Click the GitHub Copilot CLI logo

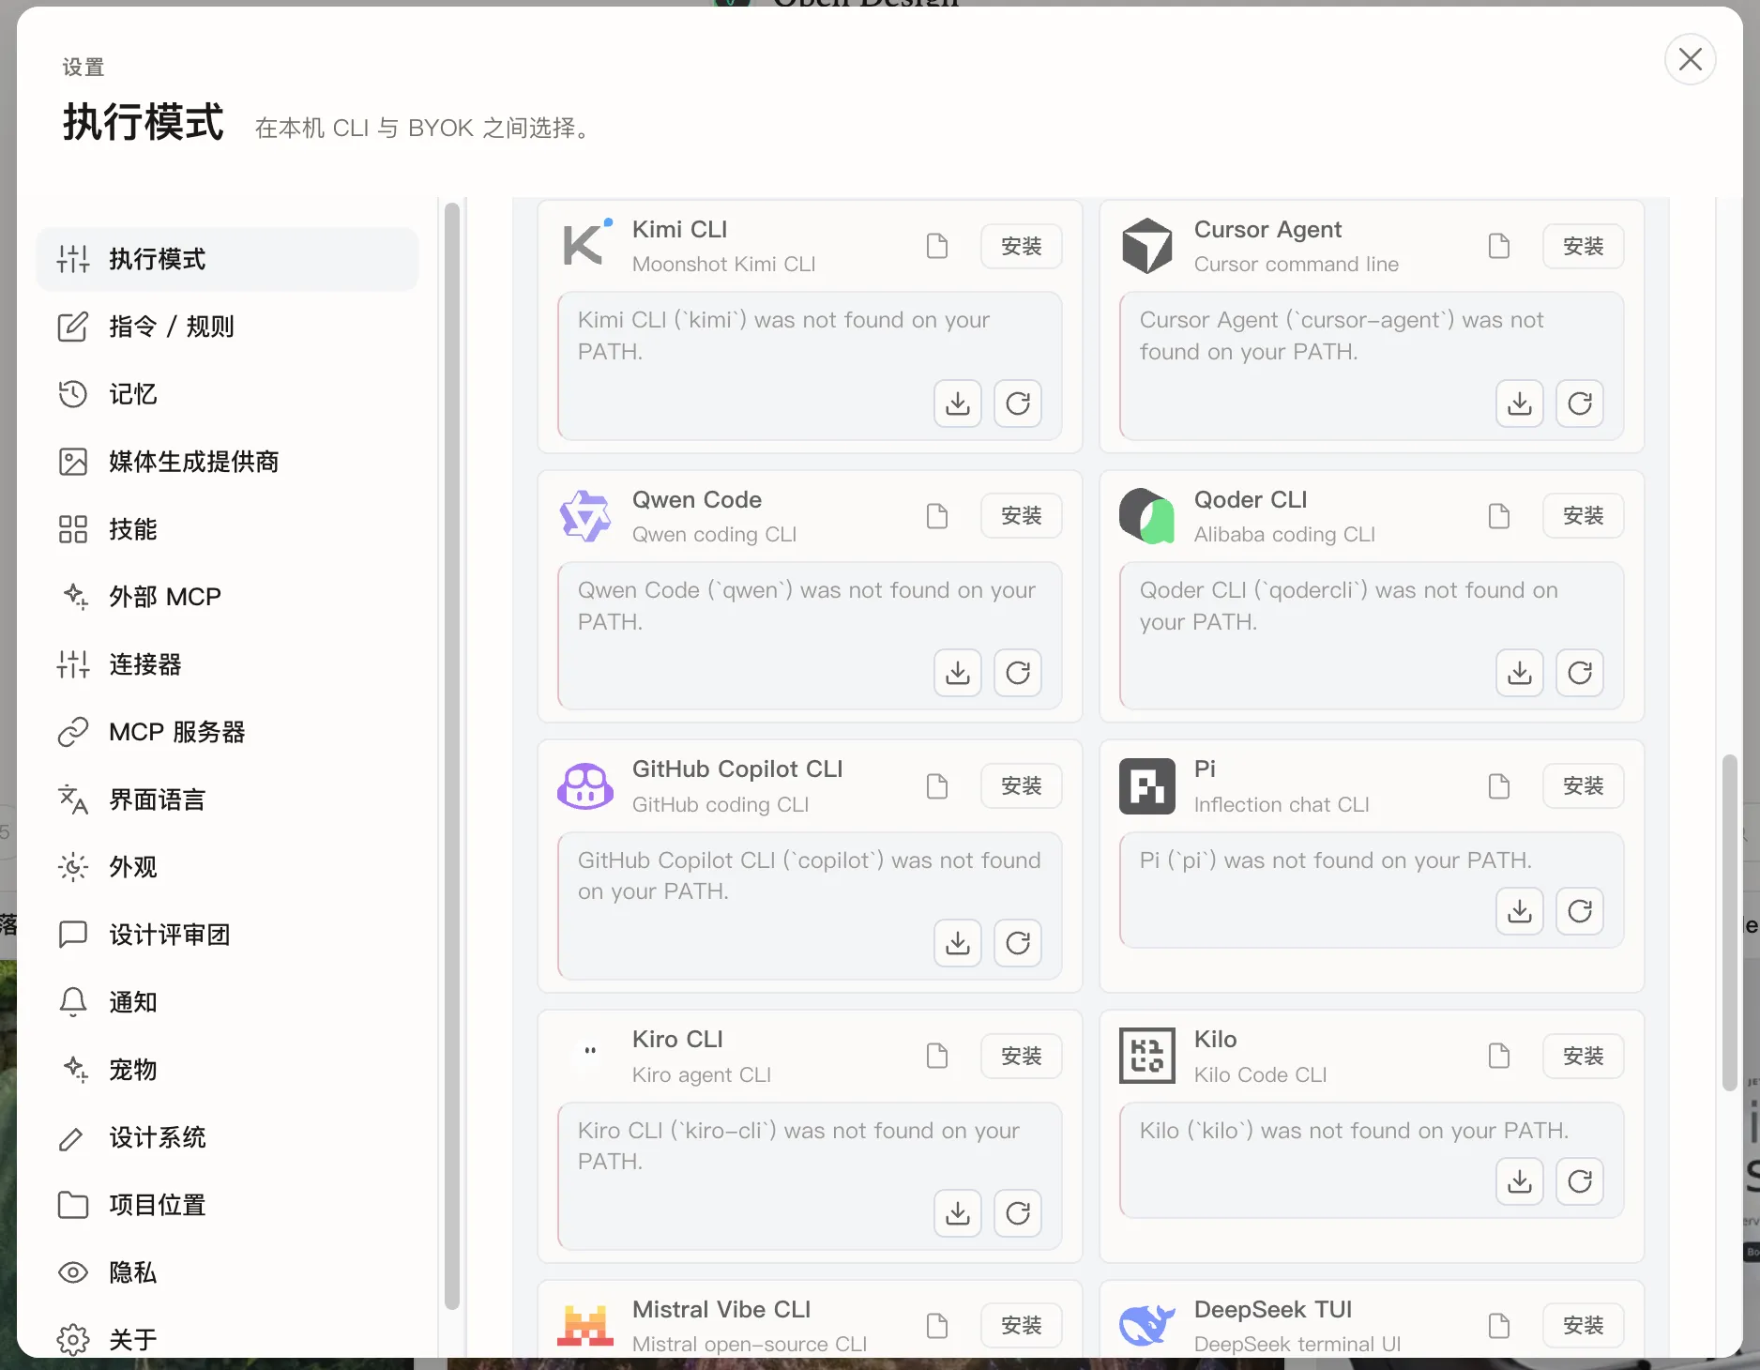click(x=585, y=786)
